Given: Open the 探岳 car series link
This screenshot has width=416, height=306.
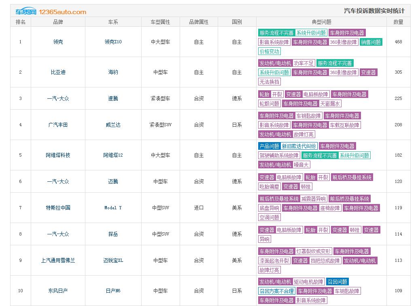Looking at the screenshot, I should tap(113, 234).
